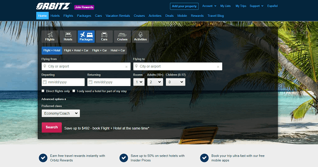Click the Flying from city input

[86, 66]
